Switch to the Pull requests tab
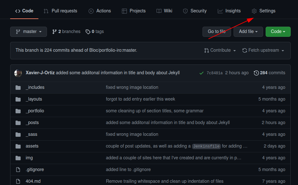This screenshot has width=298, height=185. (60, 11)
